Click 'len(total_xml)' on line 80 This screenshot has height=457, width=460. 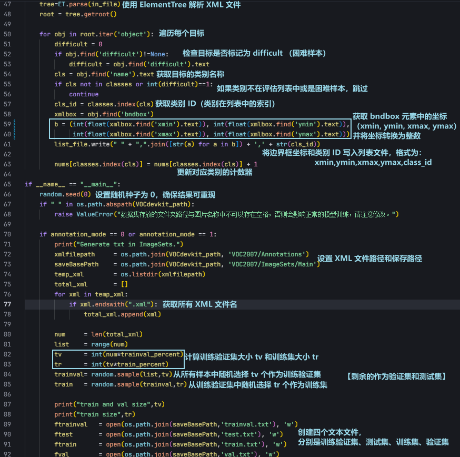pyautogui.click(x=117, y=334)
